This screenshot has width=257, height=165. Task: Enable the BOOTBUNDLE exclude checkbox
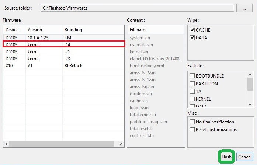192,76
